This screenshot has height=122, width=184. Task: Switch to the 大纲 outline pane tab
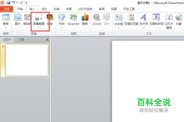click(21, 40)
